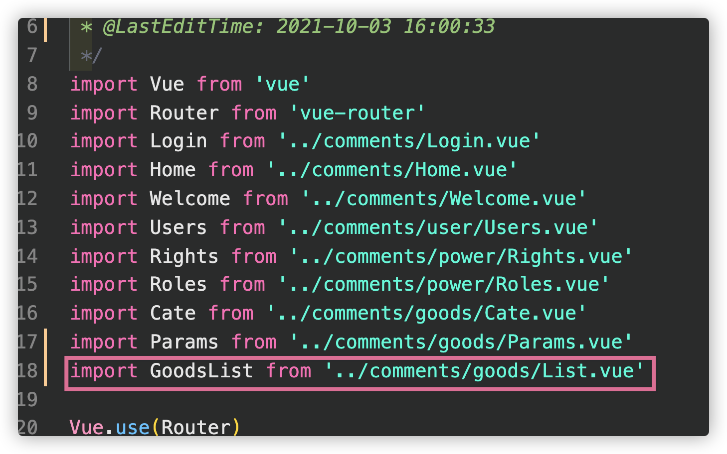Click '../comments/user/Users.vue' path
The width and height of the screenshot is (727, 454).
[438, 227]
